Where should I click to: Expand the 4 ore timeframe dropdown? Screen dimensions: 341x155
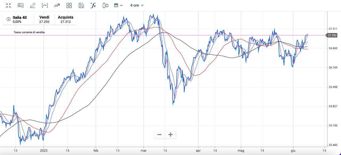[137, 5]
